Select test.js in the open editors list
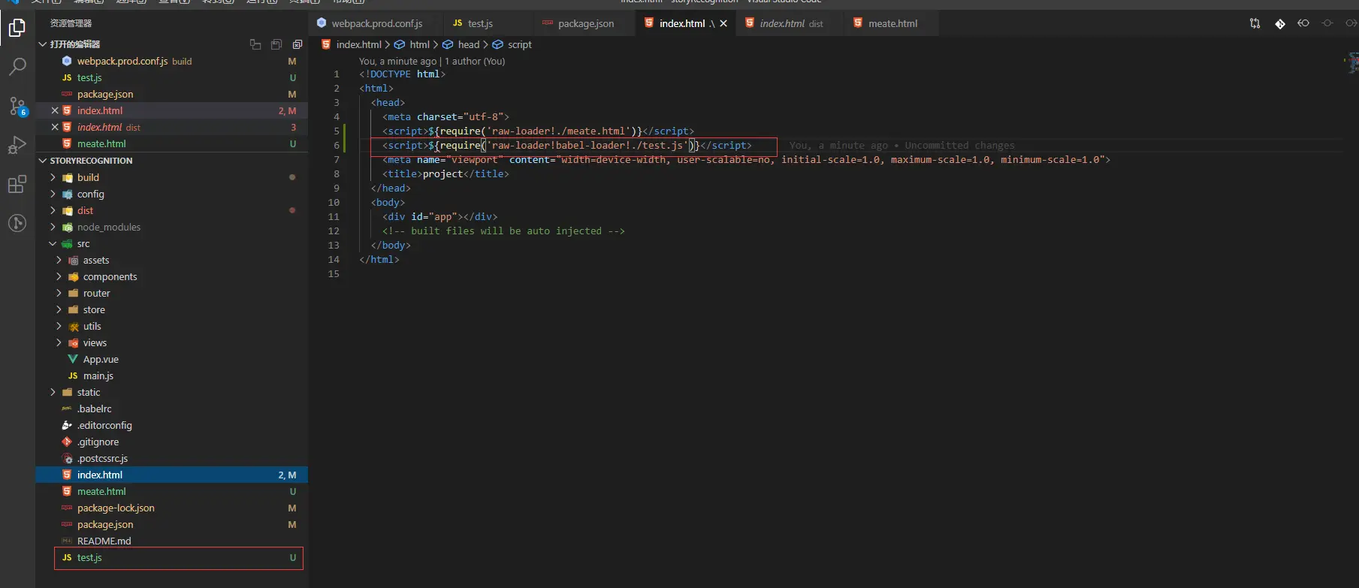The width and height of the screenshot is (1359, 588). coord(171,77)
